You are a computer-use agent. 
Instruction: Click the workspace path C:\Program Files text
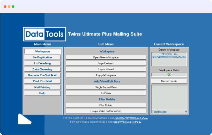pos(169,55)
